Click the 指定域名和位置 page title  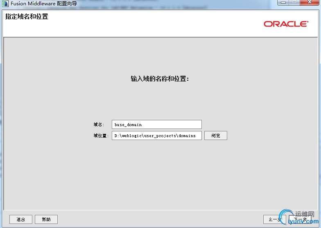27,16
